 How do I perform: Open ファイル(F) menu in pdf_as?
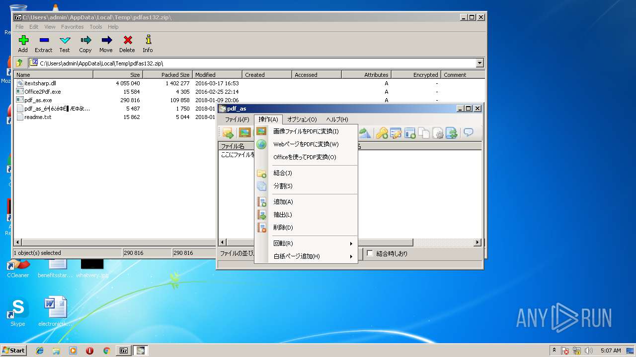coord(237,119)
